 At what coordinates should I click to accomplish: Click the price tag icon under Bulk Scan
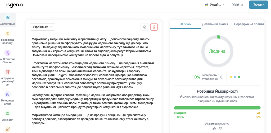pyautogui.click(x=8, y=129)
